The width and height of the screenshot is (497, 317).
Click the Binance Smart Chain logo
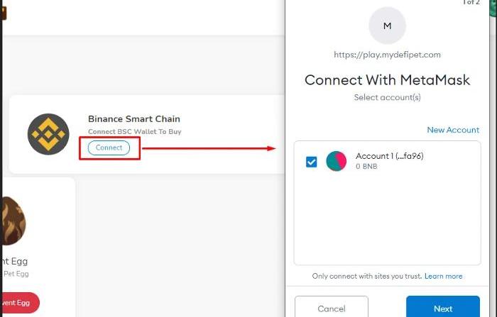(48, 134)
